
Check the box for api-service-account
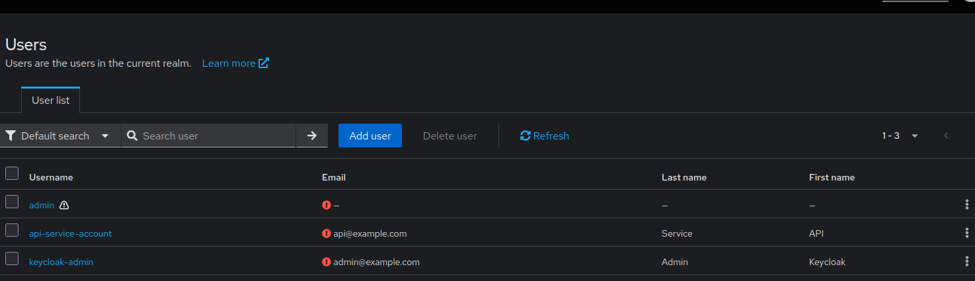pos(12,230)
